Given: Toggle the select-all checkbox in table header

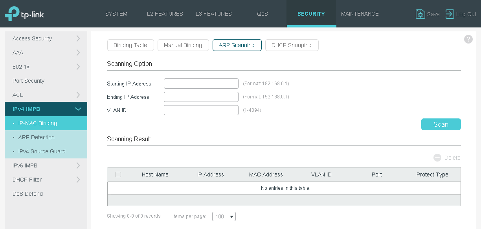Looking at the screenshot, I should coord(118,174).
